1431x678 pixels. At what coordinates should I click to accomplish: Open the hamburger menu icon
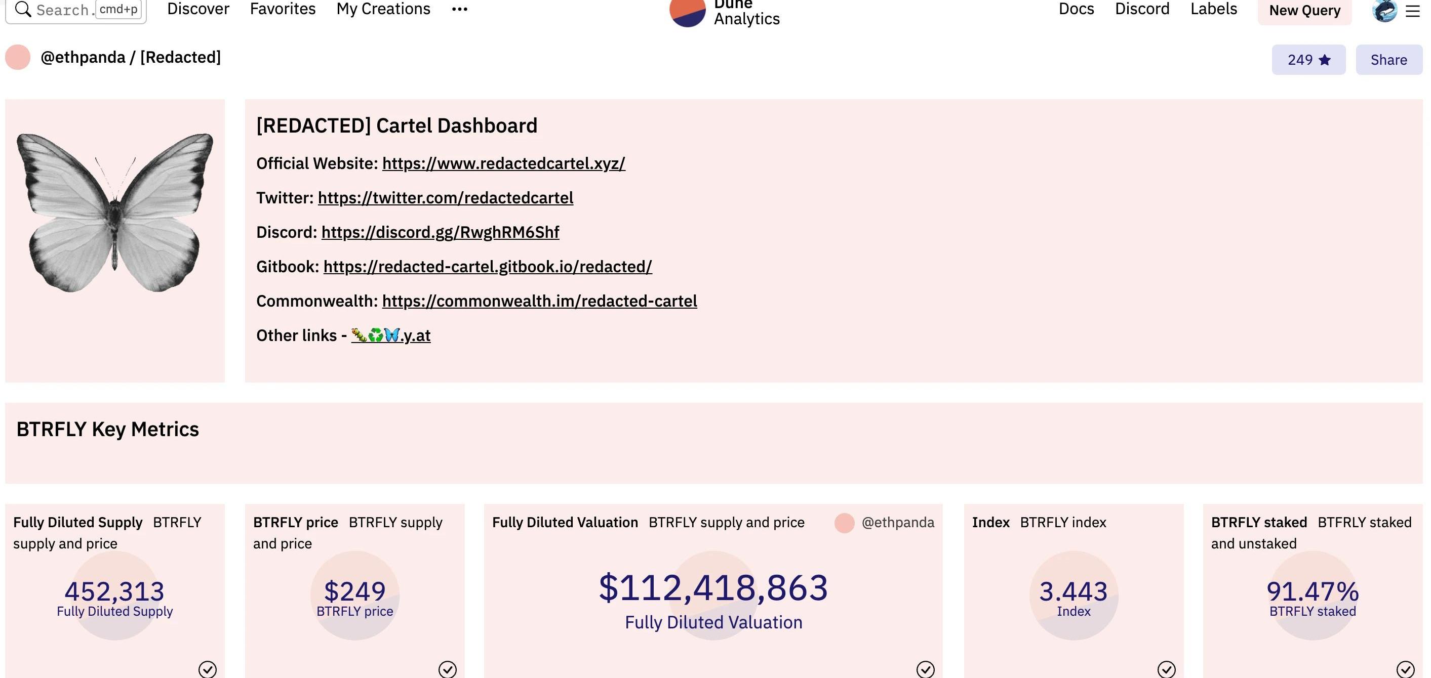(1413, 11)
